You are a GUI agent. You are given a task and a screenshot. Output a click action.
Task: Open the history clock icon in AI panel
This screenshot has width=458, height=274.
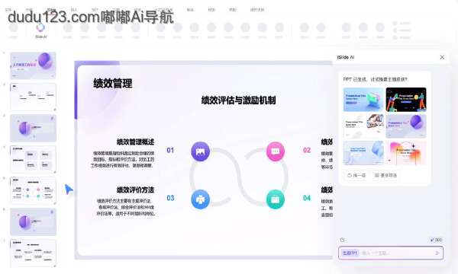tap(342, 240)
